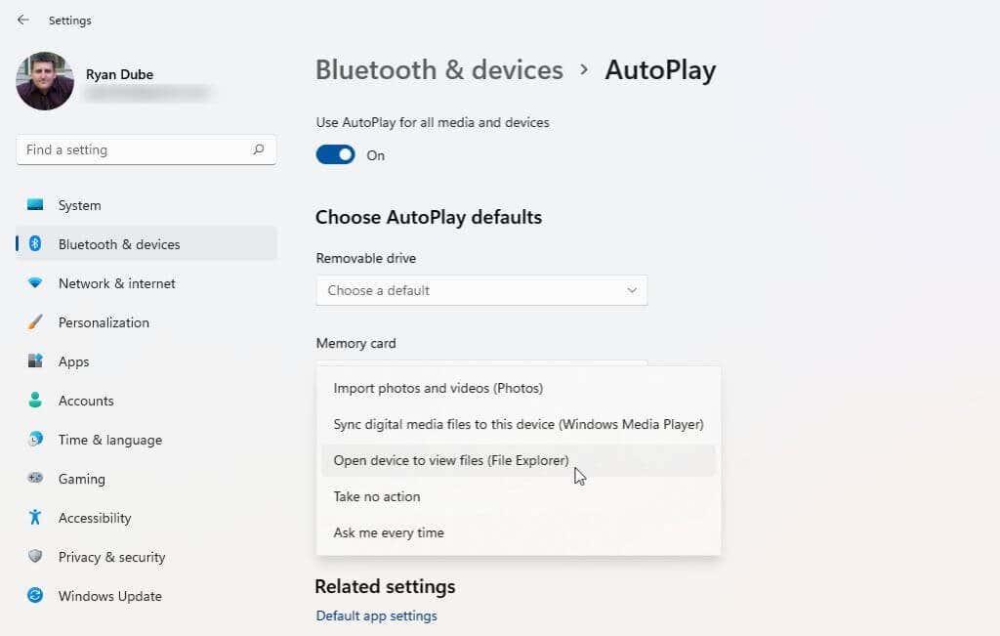The image size is (1000, 636).
Task: Click the Find a setting search box
Action: pyautogui.click(x=137, y=149)
